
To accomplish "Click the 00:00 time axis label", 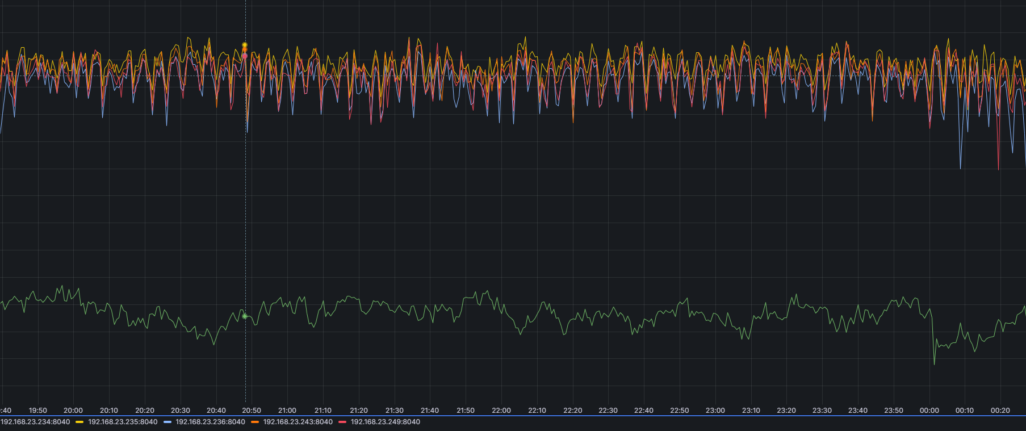I will coord(929,411).
